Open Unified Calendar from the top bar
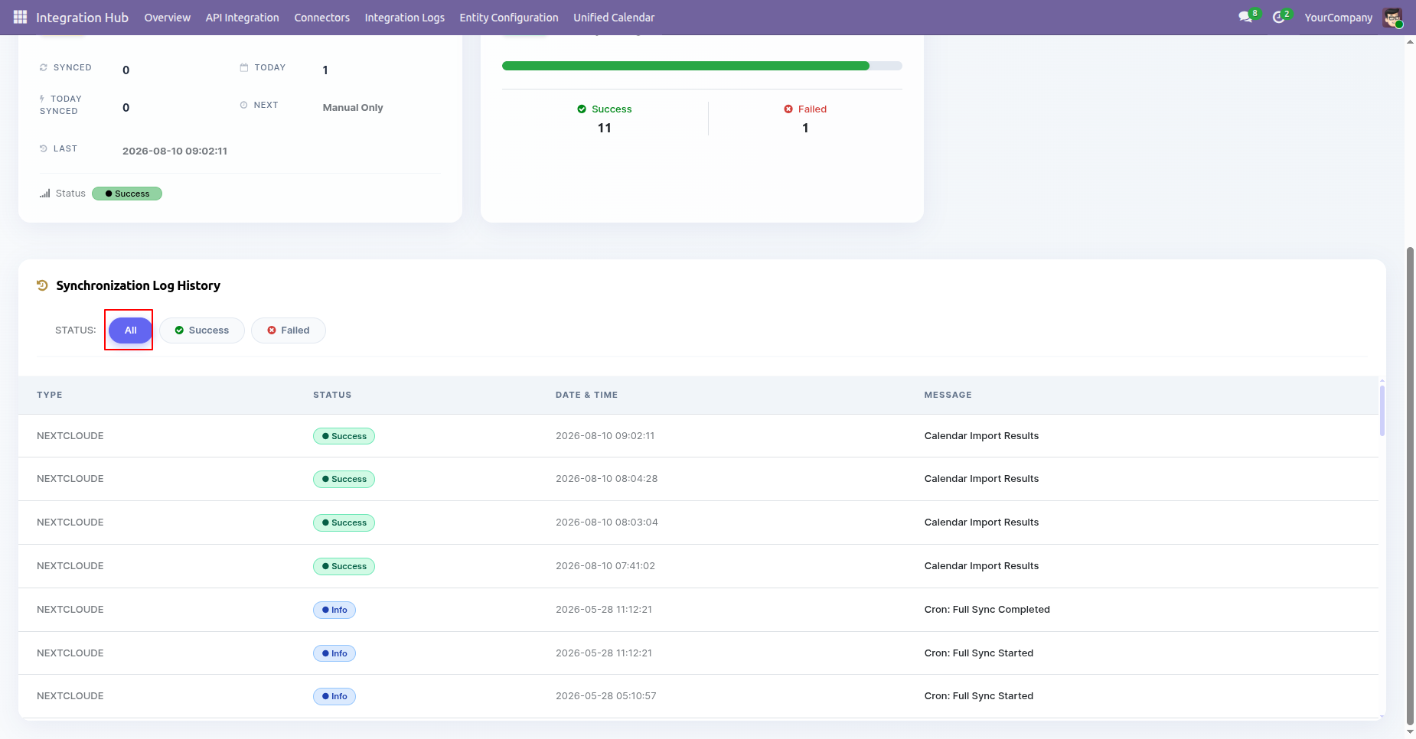This screenshot has height=739, width=1416. (614, 18)
